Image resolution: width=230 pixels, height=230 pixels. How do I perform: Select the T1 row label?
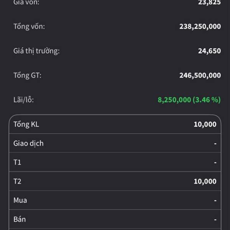point(17,162)
